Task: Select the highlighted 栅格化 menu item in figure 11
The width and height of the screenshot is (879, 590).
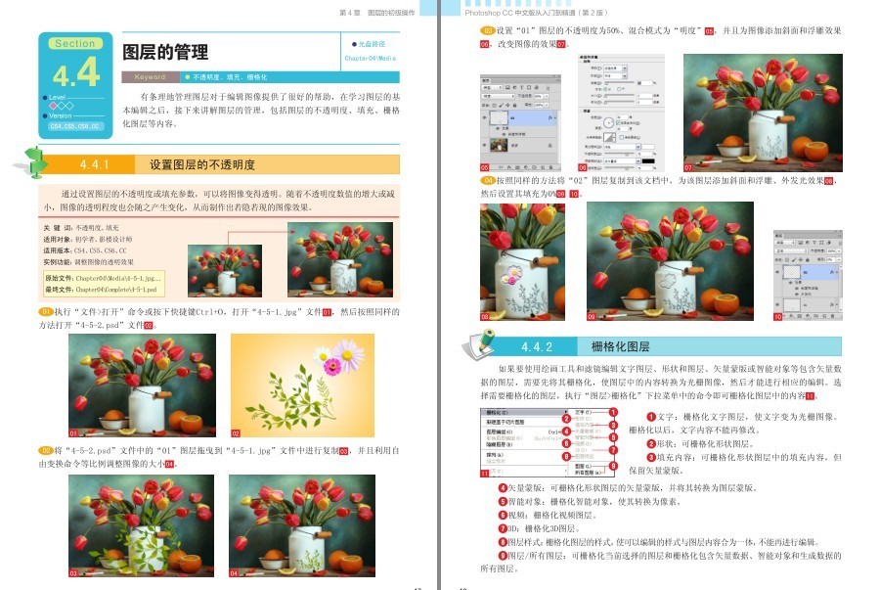Action: point(524,412)
